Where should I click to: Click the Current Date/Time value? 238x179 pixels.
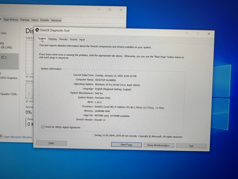coord(116,76)
